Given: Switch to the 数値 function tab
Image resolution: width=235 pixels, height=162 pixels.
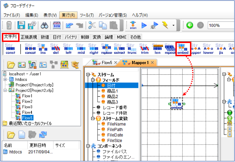Looking at the screenshot, I should pos(45,37).
